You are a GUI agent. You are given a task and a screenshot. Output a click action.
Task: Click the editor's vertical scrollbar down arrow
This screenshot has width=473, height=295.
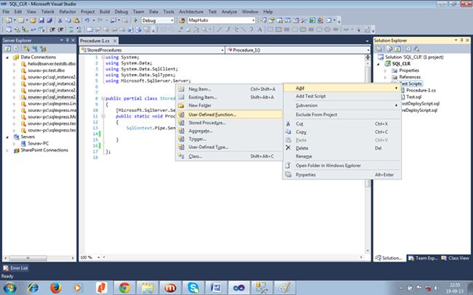367,251
